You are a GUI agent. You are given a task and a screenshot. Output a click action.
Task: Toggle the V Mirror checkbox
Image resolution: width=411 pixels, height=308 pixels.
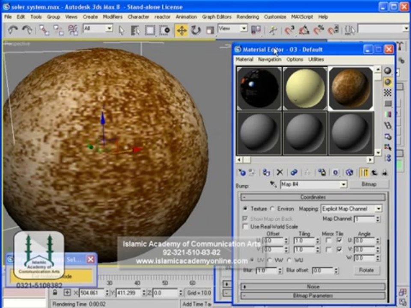click(x=328, y=249)
